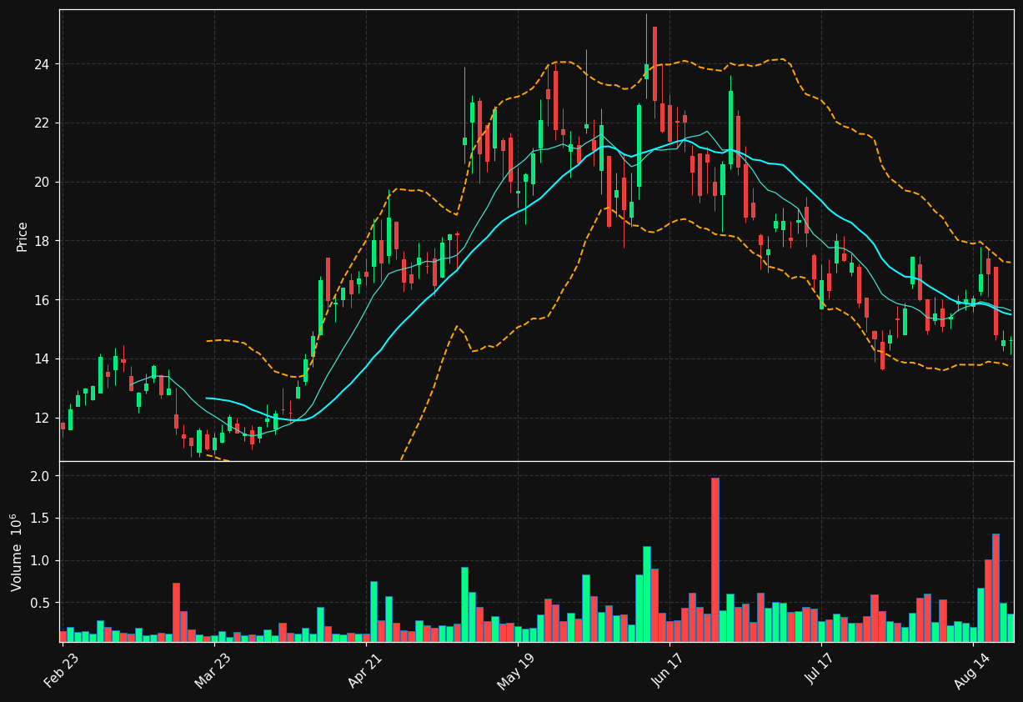Click the 22 price axis tick

43,123
